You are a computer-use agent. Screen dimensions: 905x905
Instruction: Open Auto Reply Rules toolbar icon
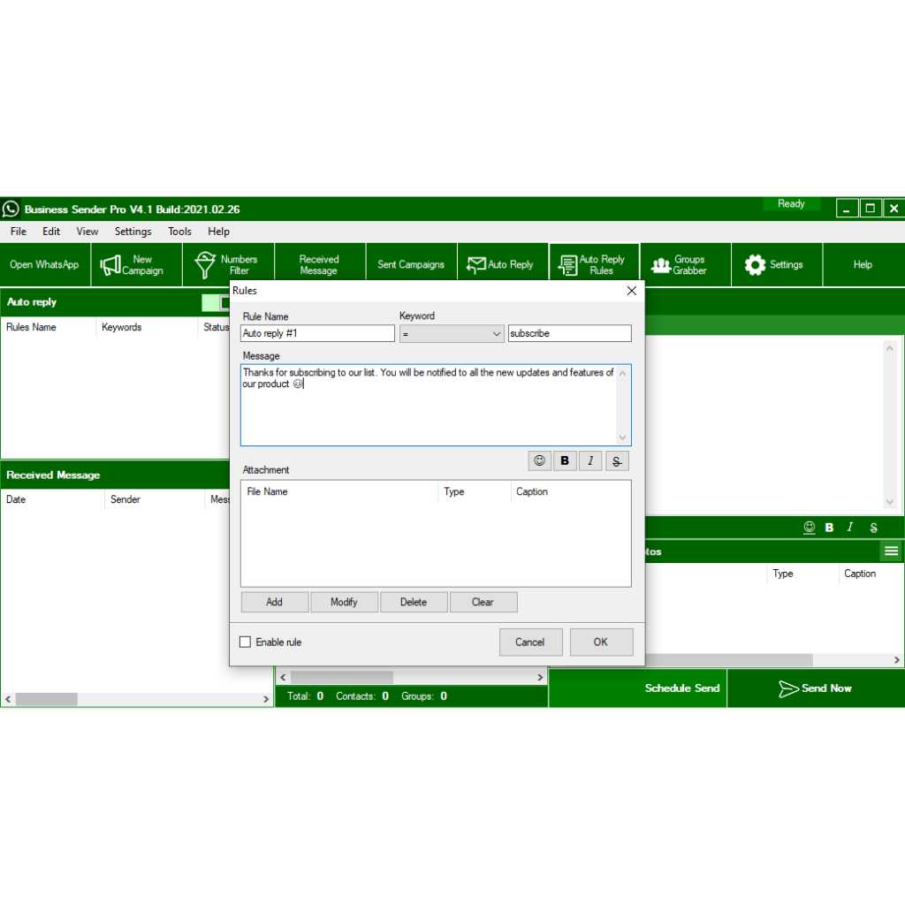point(567,265)
